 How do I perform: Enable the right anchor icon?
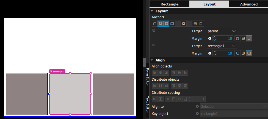click(x=172, y=24)
